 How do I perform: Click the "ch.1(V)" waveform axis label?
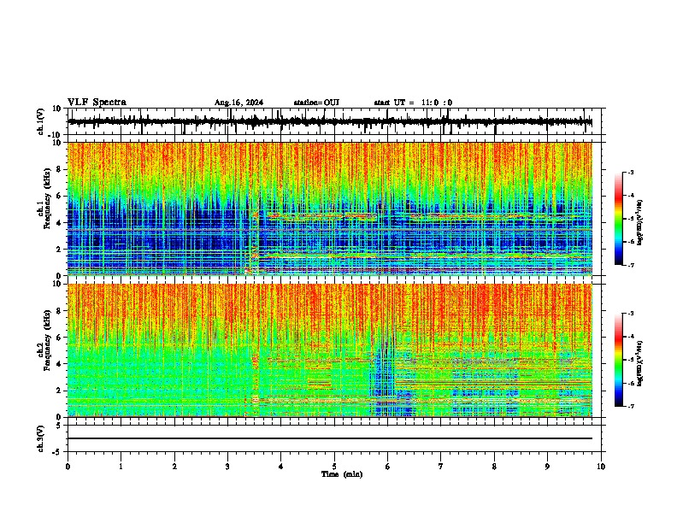(x=41, y=121)
